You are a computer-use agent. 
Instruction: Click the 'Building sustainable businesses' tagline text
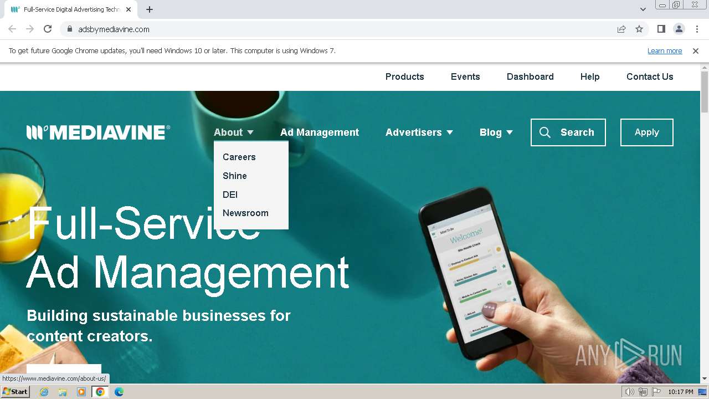[x=158, y=326]
